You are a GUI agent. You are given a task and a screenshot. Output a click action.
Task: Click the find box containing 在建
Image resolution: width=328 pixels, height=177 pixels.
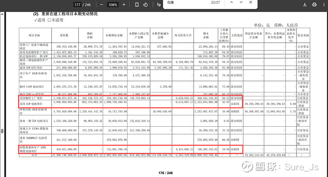pos(187,2)
